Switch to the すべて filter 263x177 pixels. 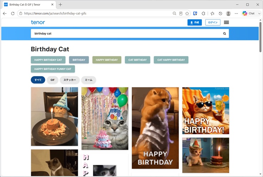(38, 80)
